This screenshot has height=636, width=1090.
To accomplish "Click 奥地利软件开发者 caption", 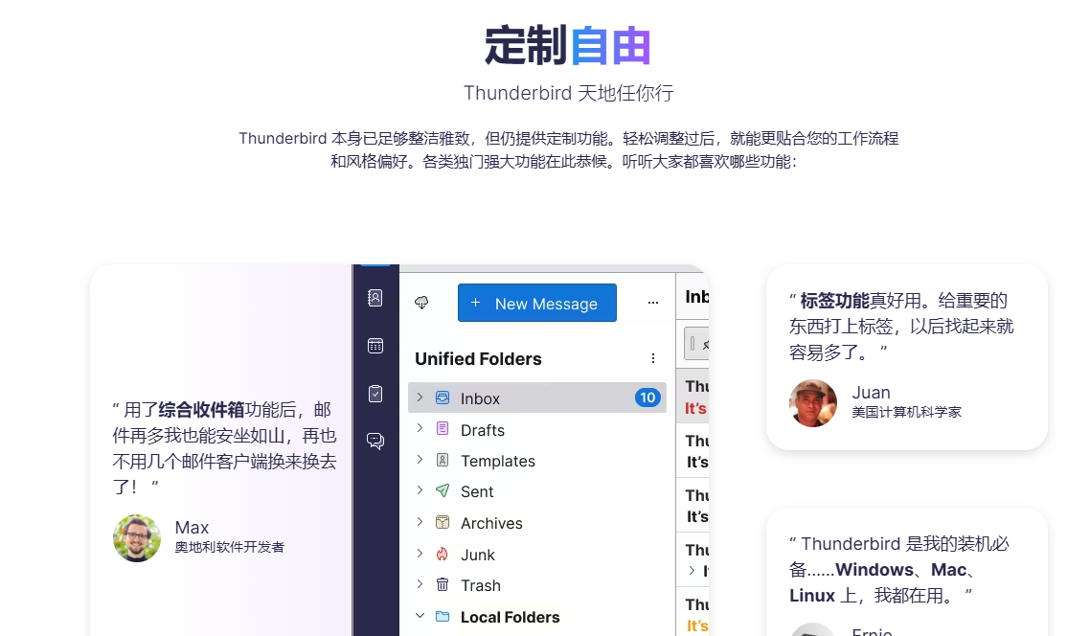I will click(x=230, y=548).
